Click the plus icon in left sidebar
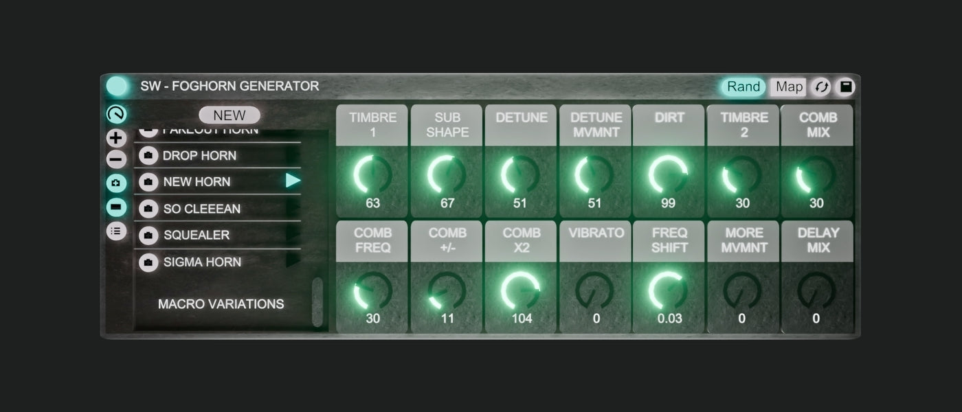The image size is (962, 412). [117, 138]
